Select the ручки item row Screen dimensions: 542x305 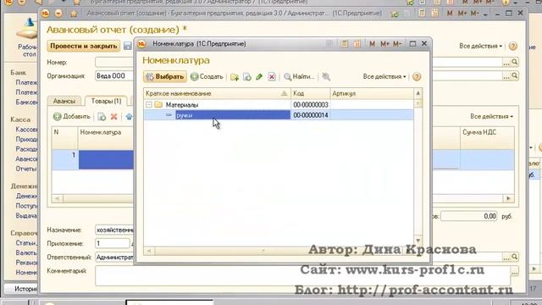point(279,115)
